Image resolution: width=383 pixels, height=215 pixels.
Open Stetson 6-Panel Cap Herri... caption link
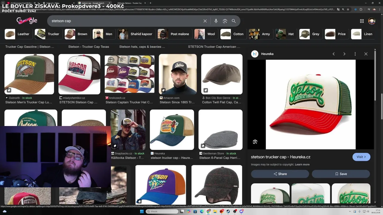point(220,158)
